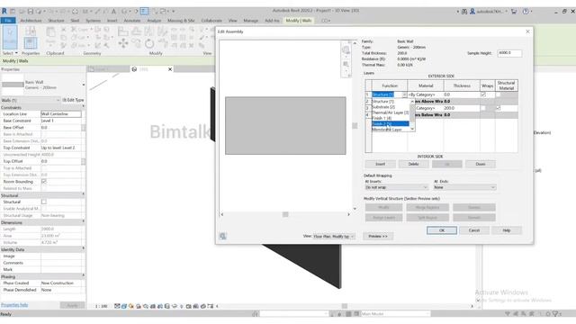Click thickness cell showing 200.0
Viewport: 576px width, 324px height.
click(462, 108)
